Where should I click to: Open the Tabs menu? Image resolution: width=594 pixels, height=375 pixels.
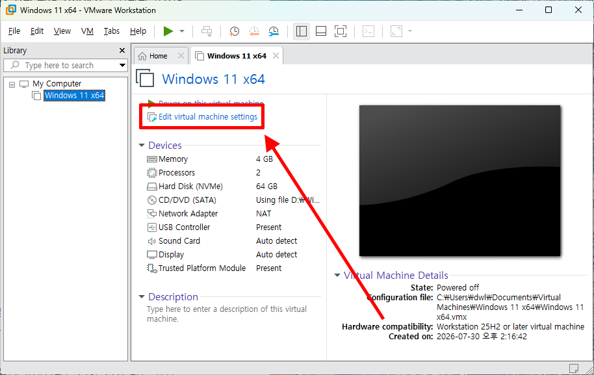pos(111,31)
